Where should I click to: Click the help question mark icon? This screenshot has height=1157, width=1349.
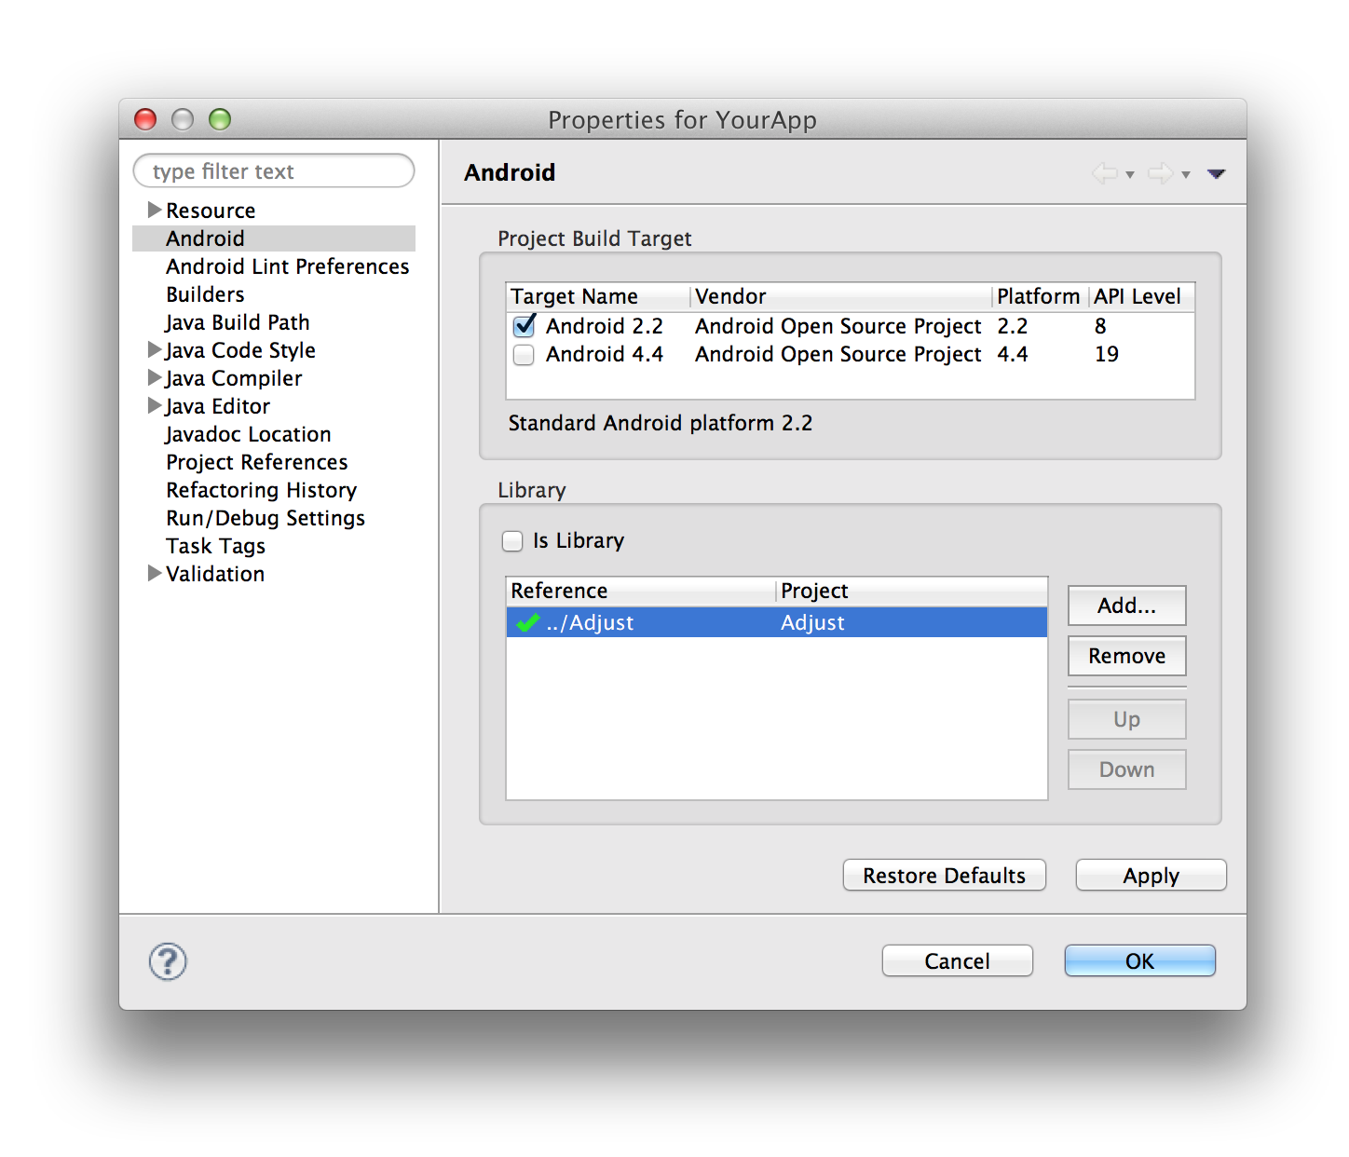pyautogui.click(x=168, y=961)
